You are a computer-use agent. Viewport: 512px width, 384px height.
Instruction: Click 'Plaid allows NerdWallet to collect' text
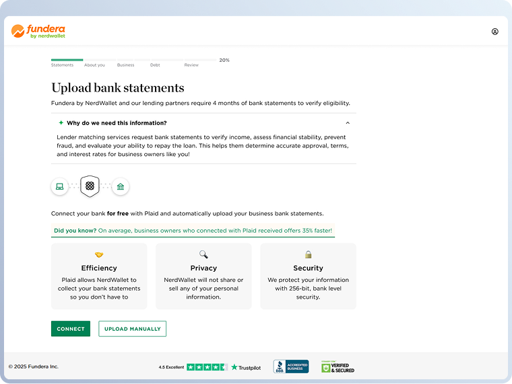click(99, 289)
